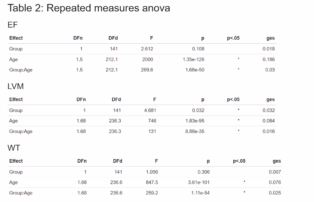Select the Group:Age row label in EF table
Image resolution: width=314 pixels, height=202 pixels.
[x=21, y=70]
